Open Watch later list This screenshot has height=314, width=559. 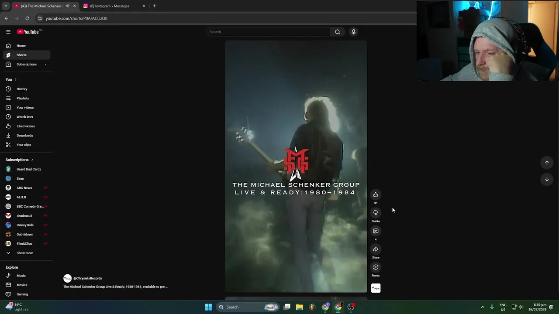coord(27,117)
